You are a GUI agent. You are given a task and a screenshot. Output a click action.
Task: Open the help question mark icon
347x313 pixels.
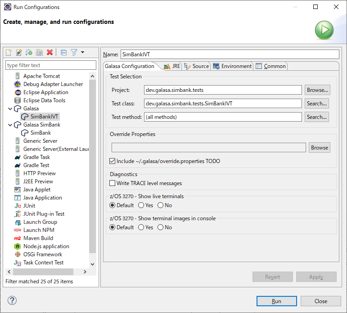coord(12,300)
